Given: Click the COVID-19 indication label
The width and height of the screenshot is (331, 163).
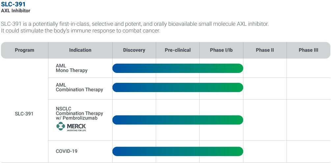Looking at the screenshot, I should 67,151.
